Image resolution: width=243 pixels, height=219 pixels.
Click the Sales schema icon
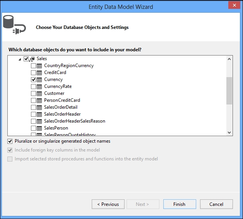pos(32,59)
